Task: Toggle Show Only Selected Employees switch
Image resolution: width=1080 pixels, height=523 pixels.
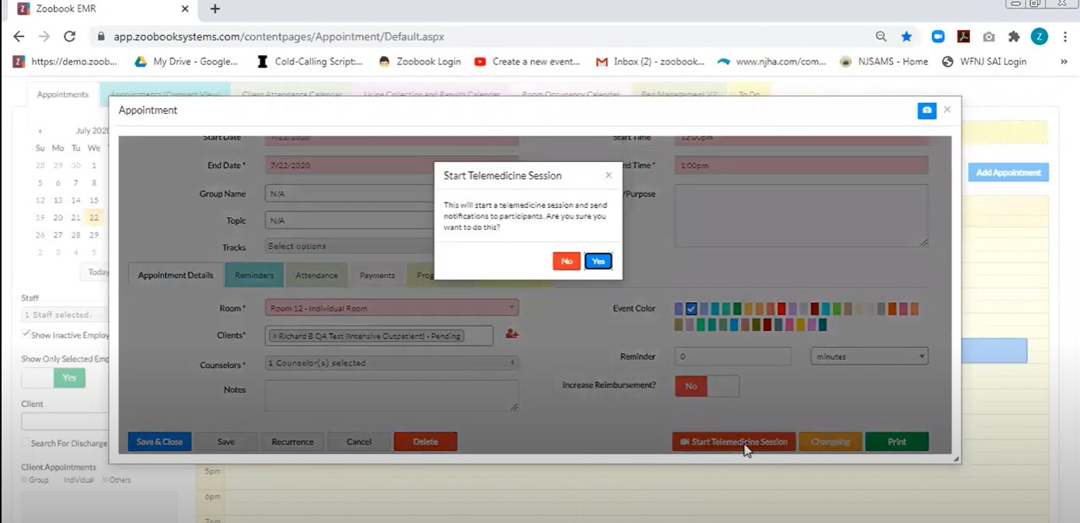Action: coord(54,377)
